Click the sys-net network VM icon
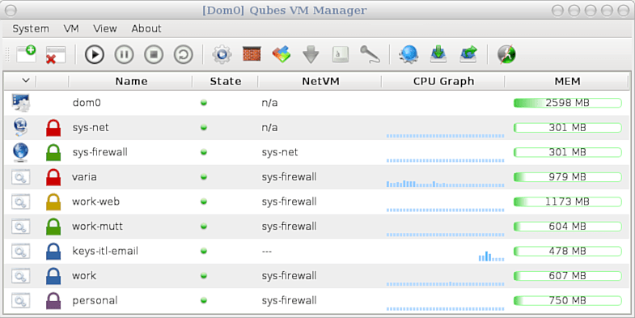The height and width of the screenshot is (318, 635). tap(21, 127)
